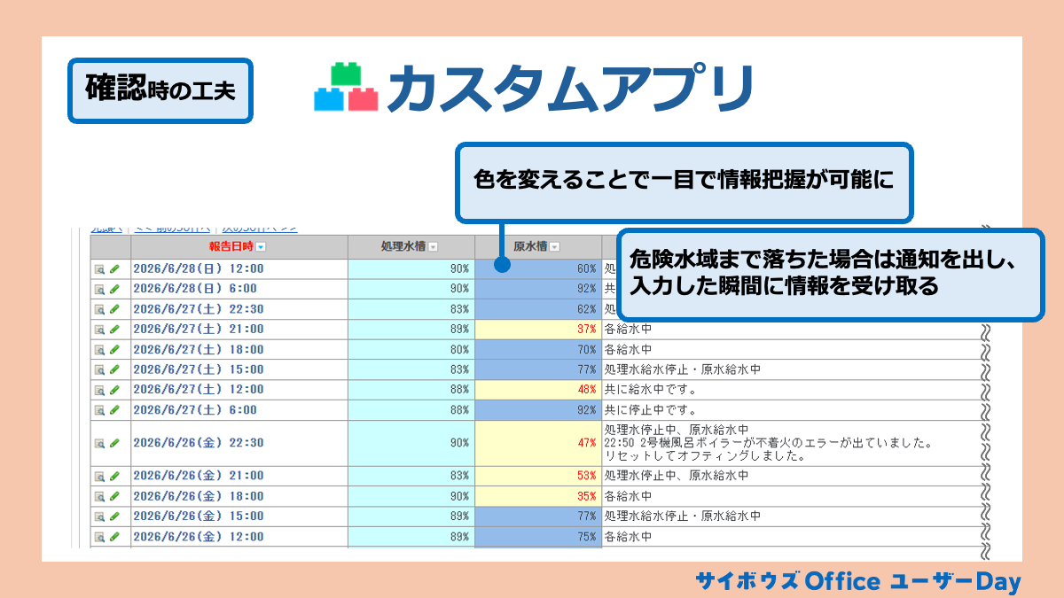1064x598 pixels.
Task: Open the 2026/6/27(土) 18:00 report link
Action: (x=198, y=350)
